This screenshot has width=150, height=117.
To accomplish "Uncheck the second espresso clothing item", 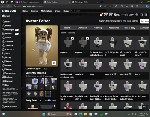I will (88, 38).
